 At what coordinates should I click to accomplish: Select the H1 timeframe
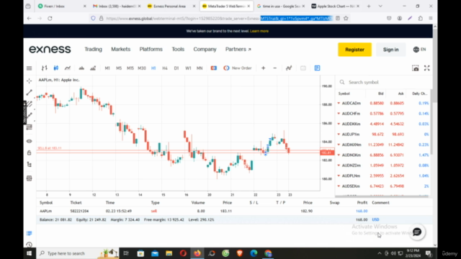pyautogui.click(x=153, y=68)
